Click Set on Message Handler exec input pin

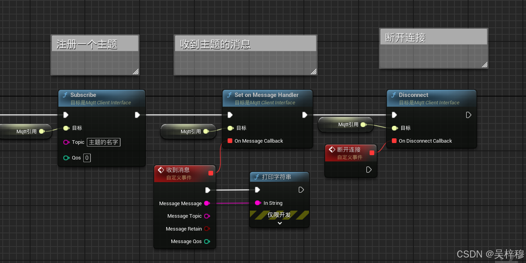[x=230, y=115]
